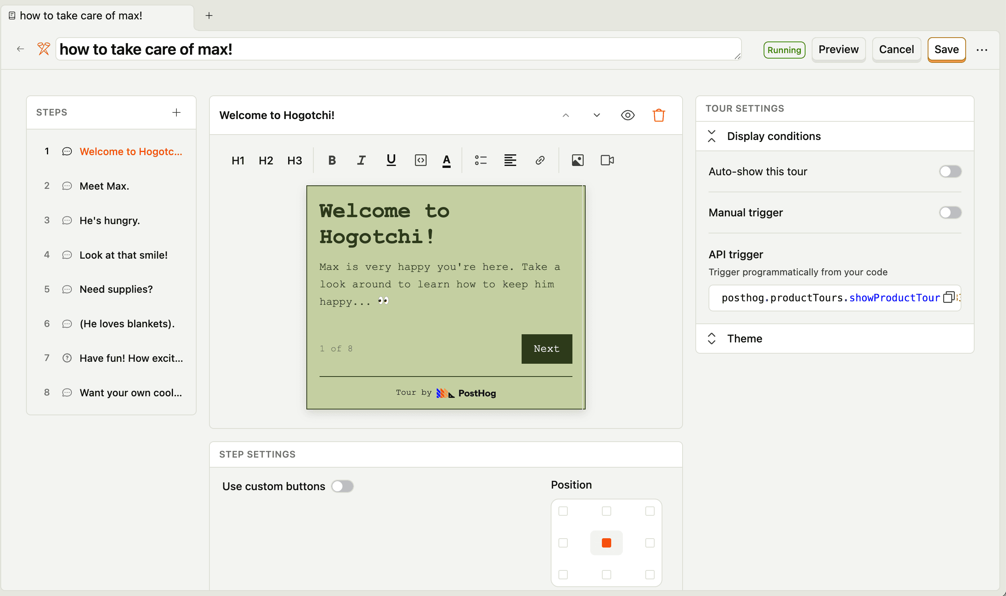The image size is (1006, 596).
Task: Open a new tab
Action: (x=209, y=16)
